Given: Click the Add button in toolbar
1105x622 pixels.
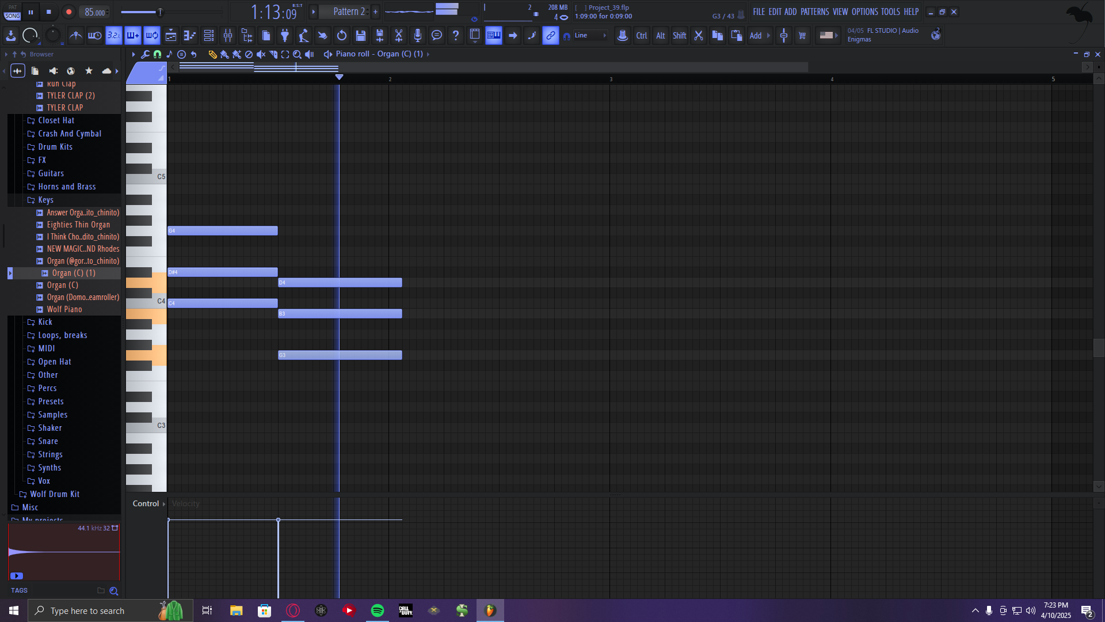Looking at the screenshot, I should (x=756, y=36).
